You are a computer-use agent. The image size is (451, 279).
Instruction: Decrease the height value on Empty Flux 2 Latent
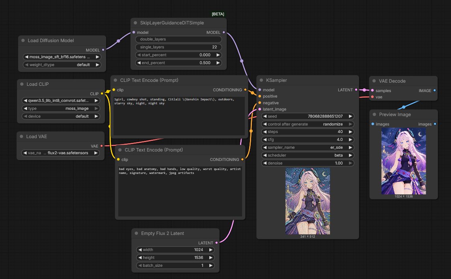pyautogui.click(x=140, y=257)
